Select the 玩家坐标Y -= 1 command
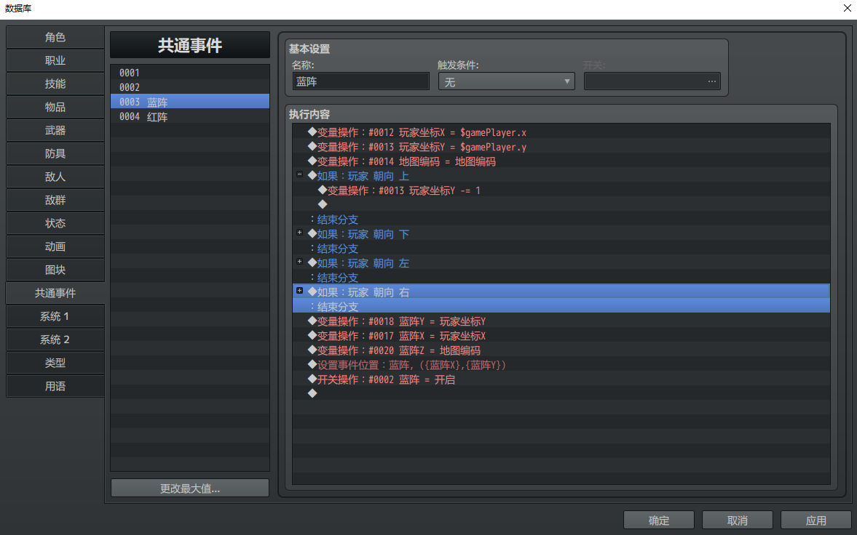 point(561,190)
